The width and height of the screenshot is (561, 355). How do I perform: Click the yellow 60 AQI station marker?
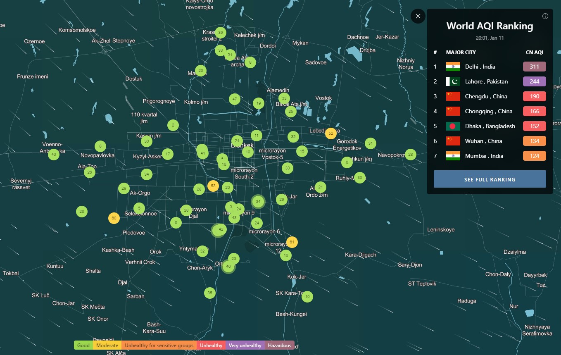click(x=114, y=218)
